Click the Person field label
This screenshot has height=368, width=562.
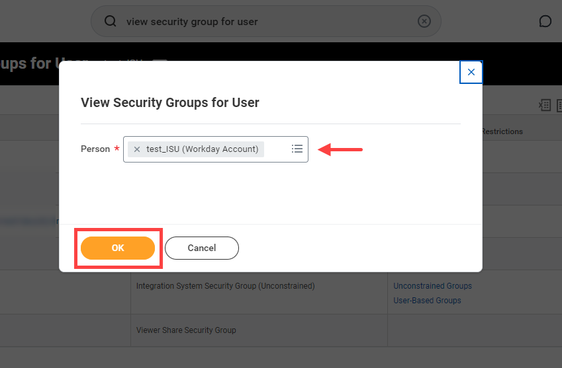[95, 149]
